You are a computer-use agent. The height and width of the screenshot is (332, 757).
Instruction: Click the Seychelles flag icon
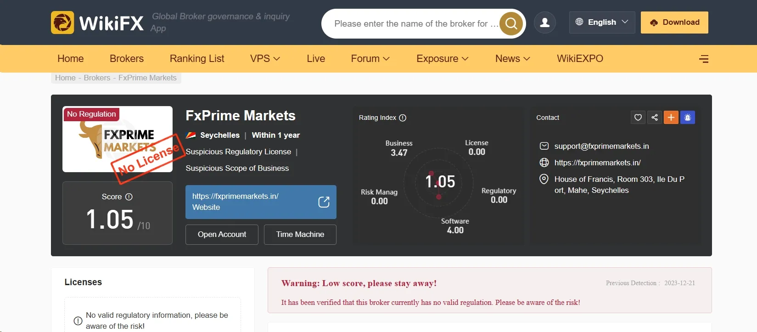click(191, 135)
